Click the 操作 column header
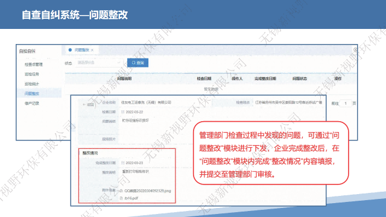This screenshot has height=217, width=386. point(338,78)
